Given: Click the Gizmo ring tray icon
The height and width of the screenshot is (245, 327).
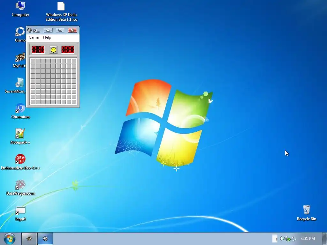Looking at the screenshot, I should coord(294,239).
